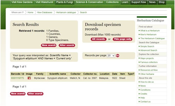Go to Science & Conservation section
Screen dimensions: 175x106
pyautogui.click(x=89, y=2)
